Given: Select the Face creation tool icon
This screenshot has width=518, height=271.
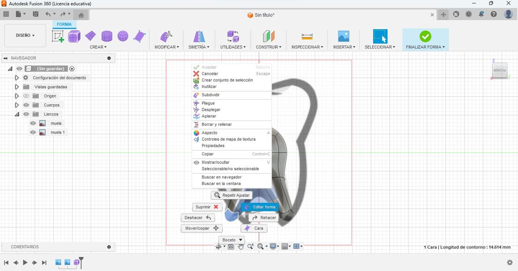Looking at the screenshot, I should [x=139, y=36].
